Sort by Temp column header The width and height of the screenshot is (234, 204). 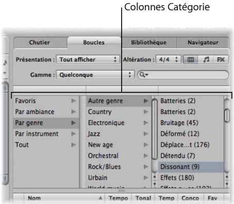(166, 198)
